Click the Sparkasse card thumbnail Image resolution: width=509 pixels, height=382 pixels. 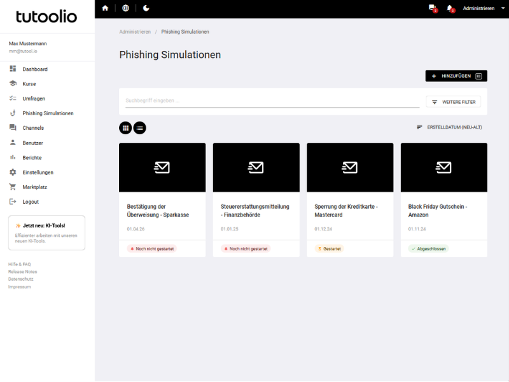point(162,167)
